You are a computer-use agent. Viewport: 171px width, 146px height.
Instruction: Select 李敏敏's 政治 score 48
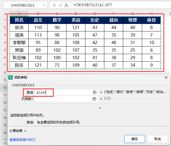point(114,42)
